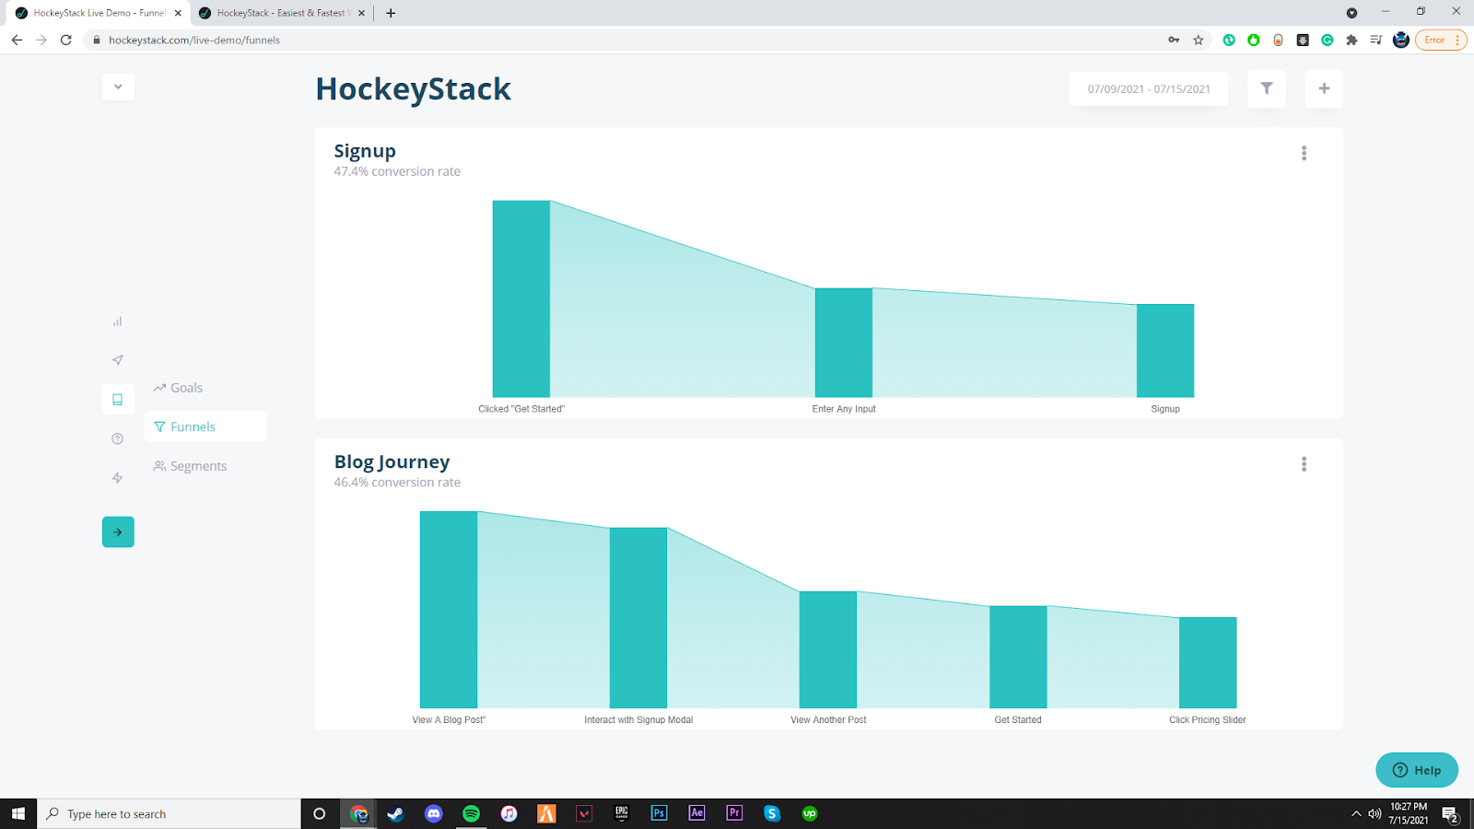Open Discord from the taskbar
Image resolution: width=1474 pixels, height=829 pixels.
433,813
